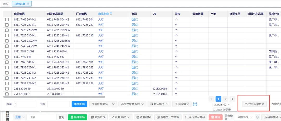The height and width of the screenshot is (121, 281).
Task: Go to page 2
Action: [225, 99]
